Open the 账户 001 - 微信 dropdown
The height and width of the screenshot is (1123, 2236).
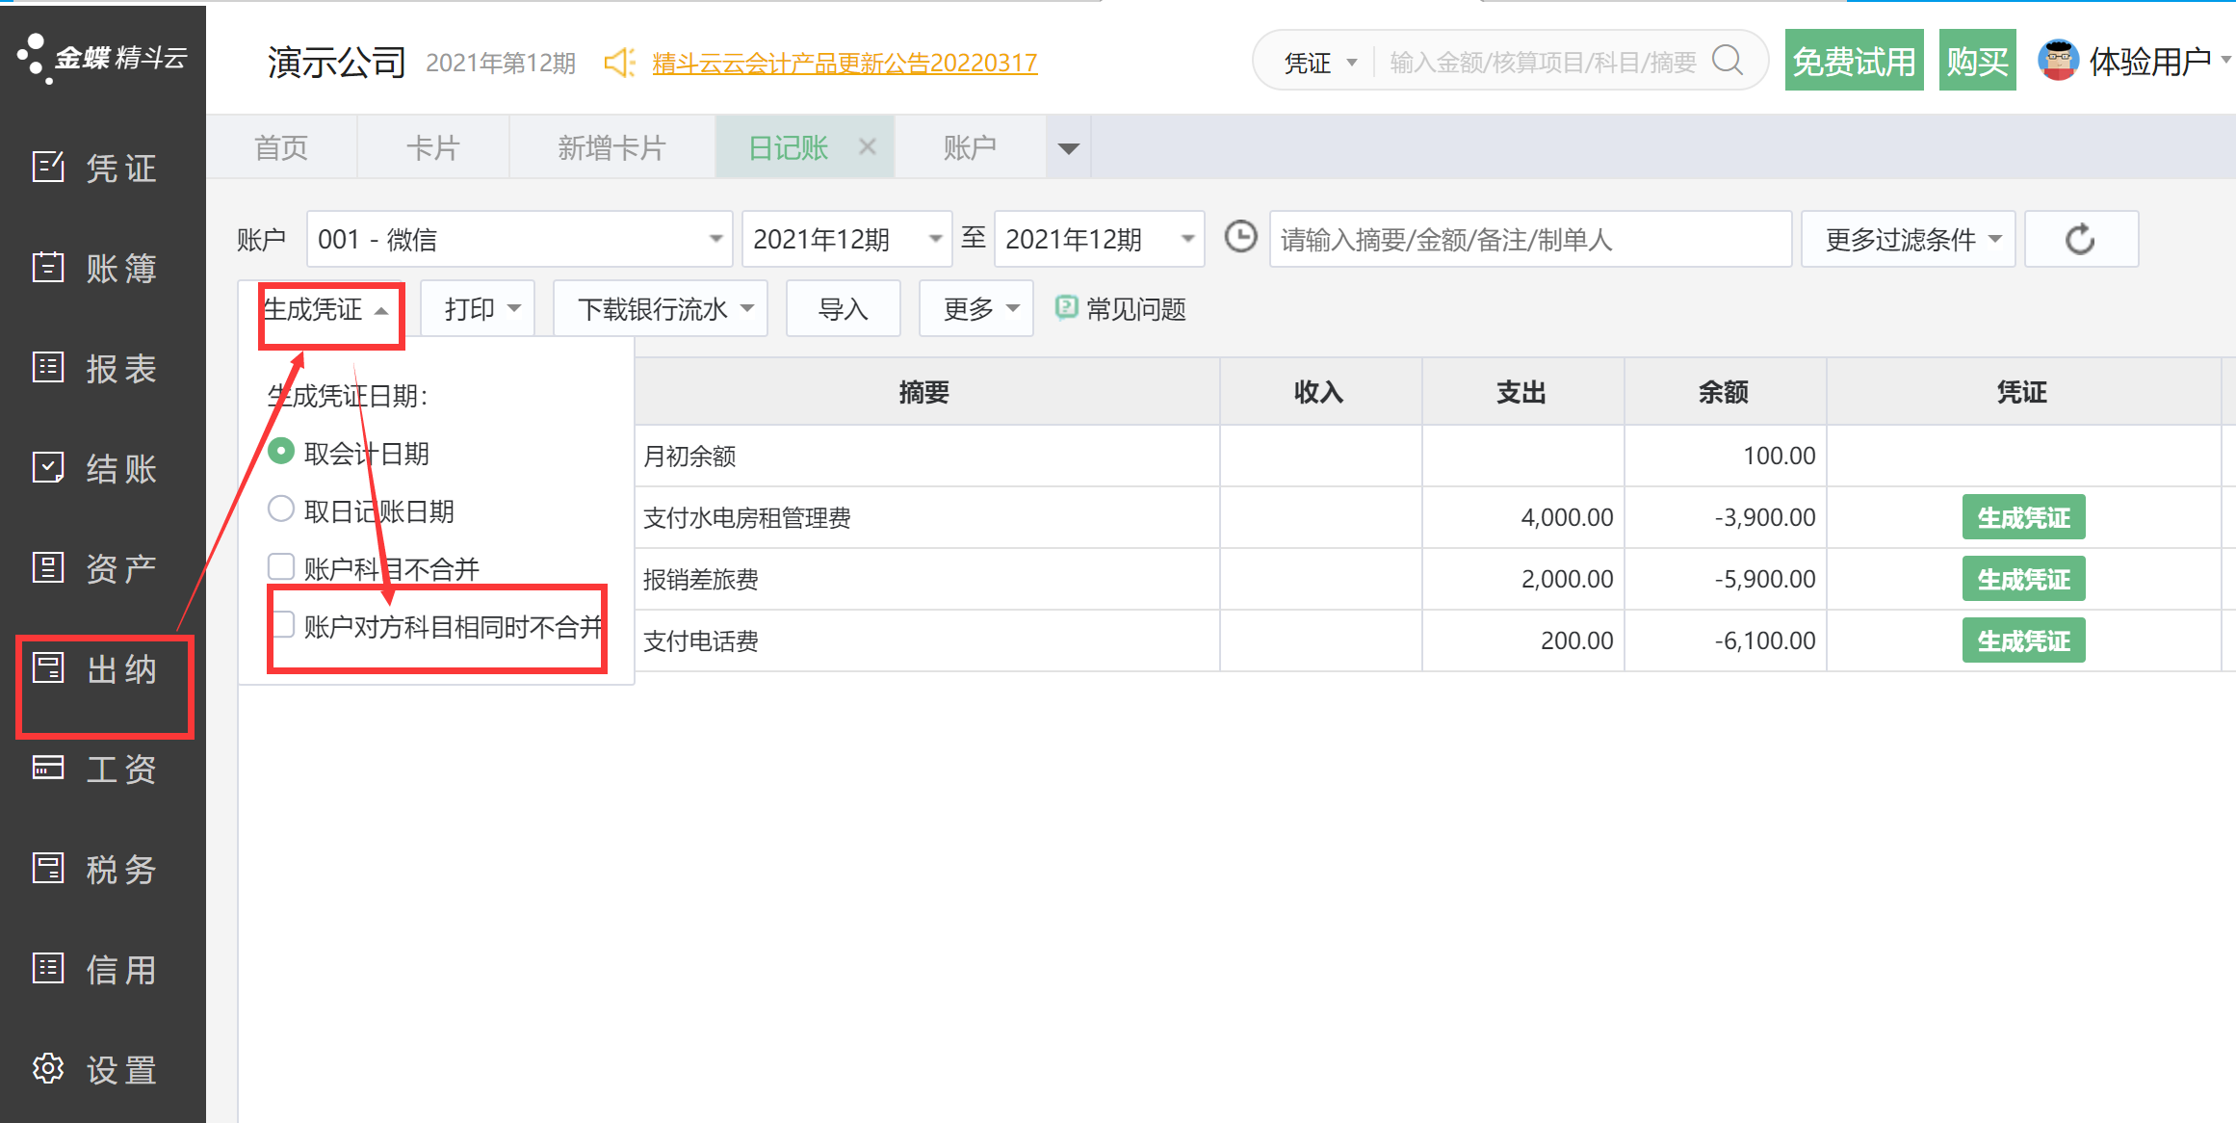click(518, 239)
